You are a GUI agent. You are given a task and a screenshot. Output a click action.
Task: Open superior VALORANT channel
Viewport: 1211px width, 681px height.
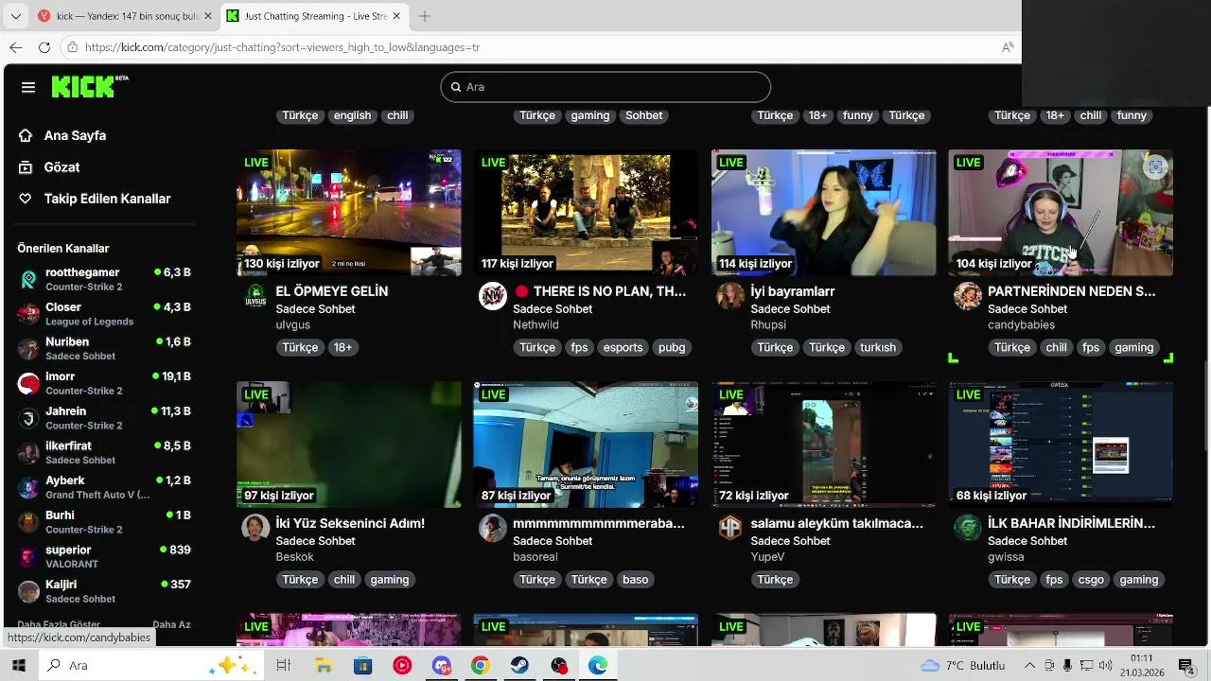pyautogui.click(x=104, y=556)
